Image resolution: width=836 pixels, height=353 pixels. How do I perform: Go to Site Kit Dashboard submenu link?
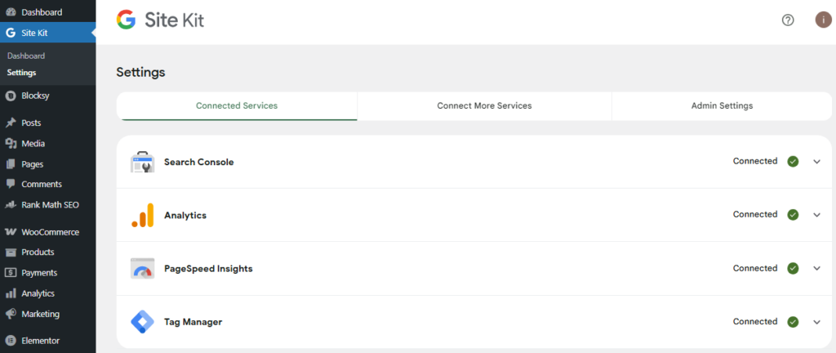26,56
